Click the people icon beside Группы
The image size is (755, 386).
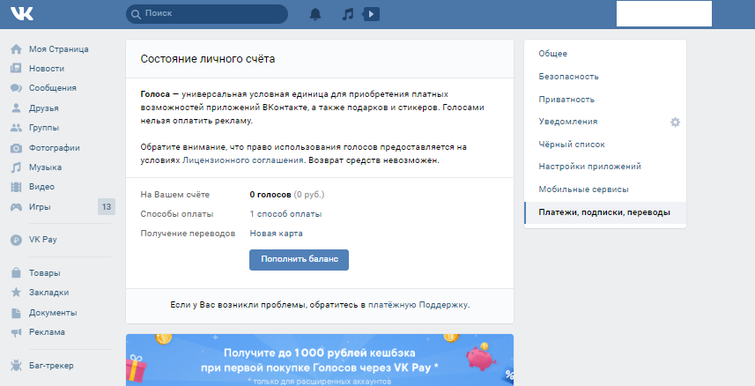point(16,128)
